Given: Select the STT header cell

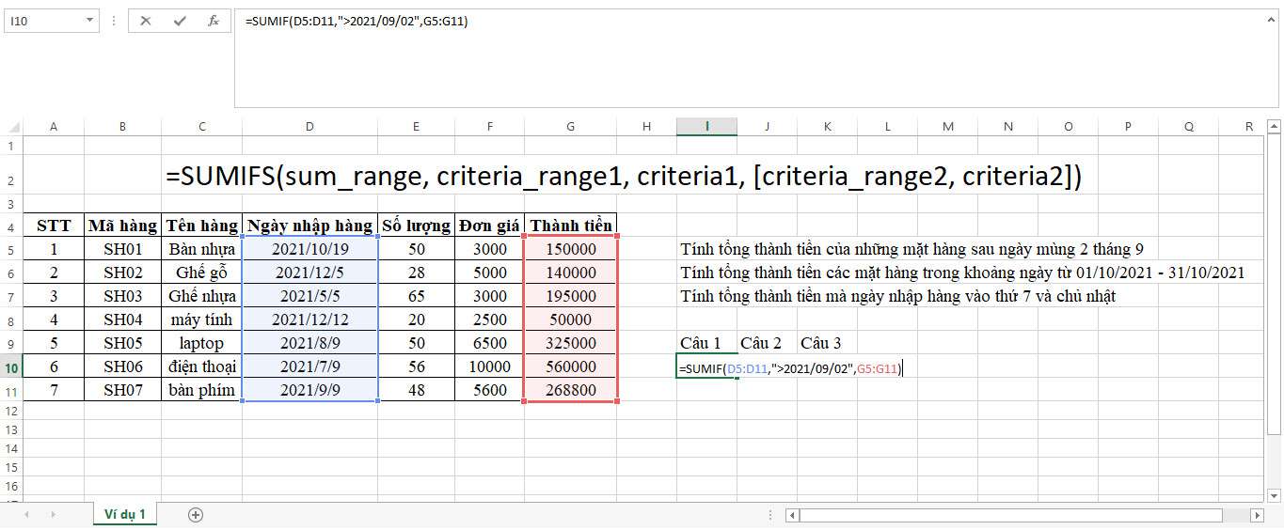Looking at the screenshot, I should click(54, 226).
